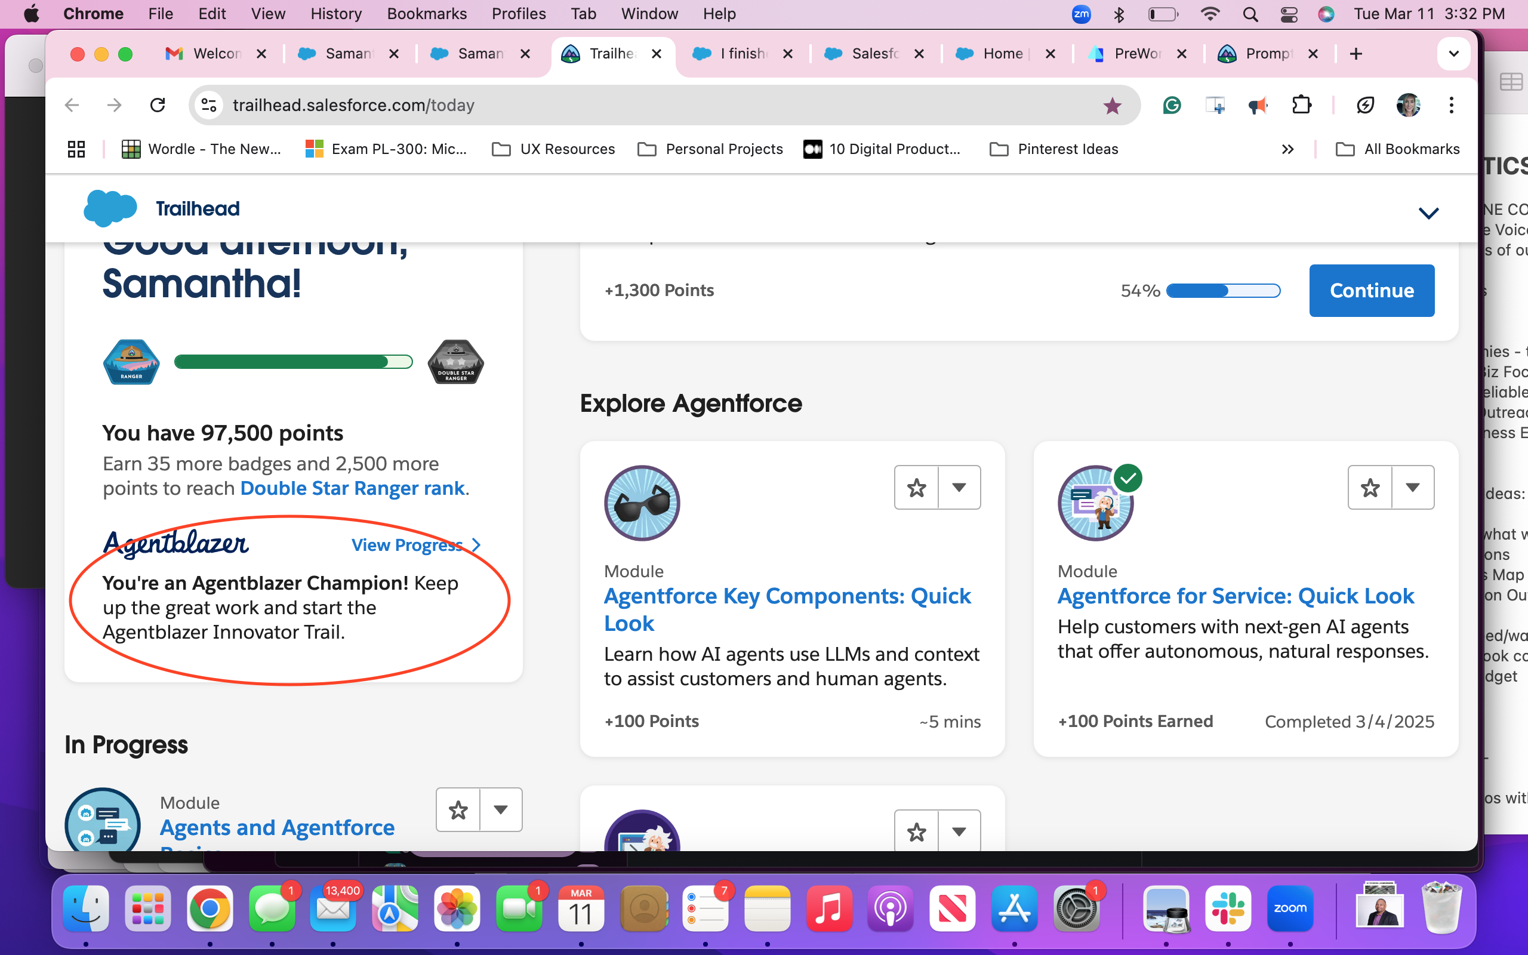Open the Agentforce Key Components sunglasses badge

click(x=642, y=503)
